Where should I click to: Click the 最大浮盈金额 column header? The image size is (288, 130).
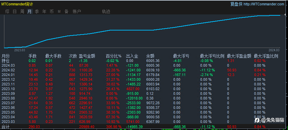pyautogui.click(x=239, y=56)
